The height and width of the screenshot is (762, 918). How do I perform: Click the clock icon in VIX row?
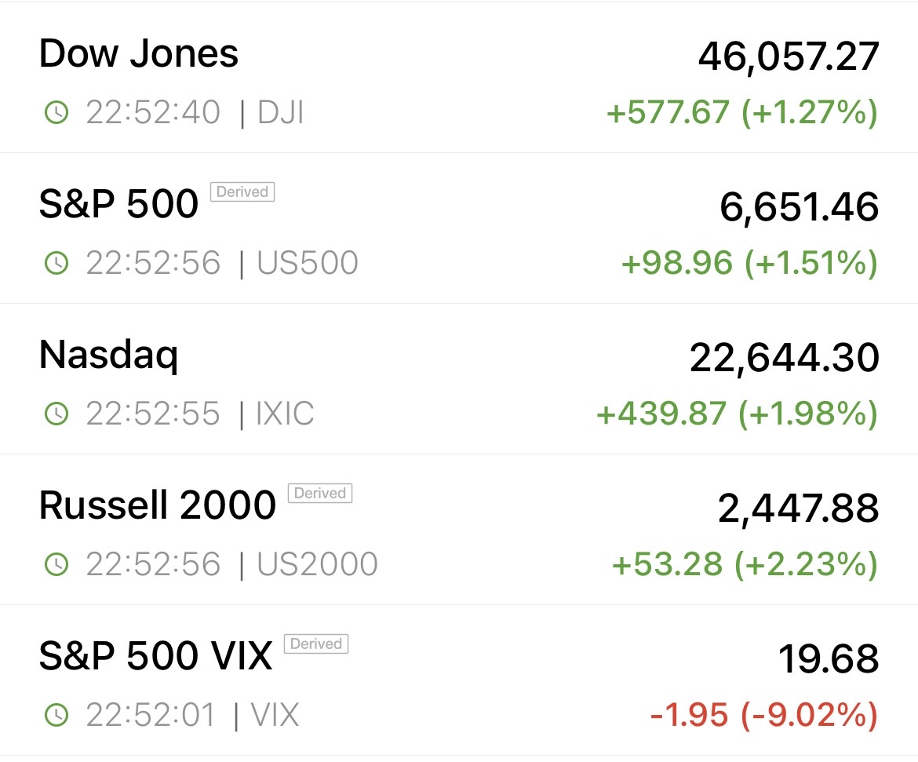[x=56, y=715]
